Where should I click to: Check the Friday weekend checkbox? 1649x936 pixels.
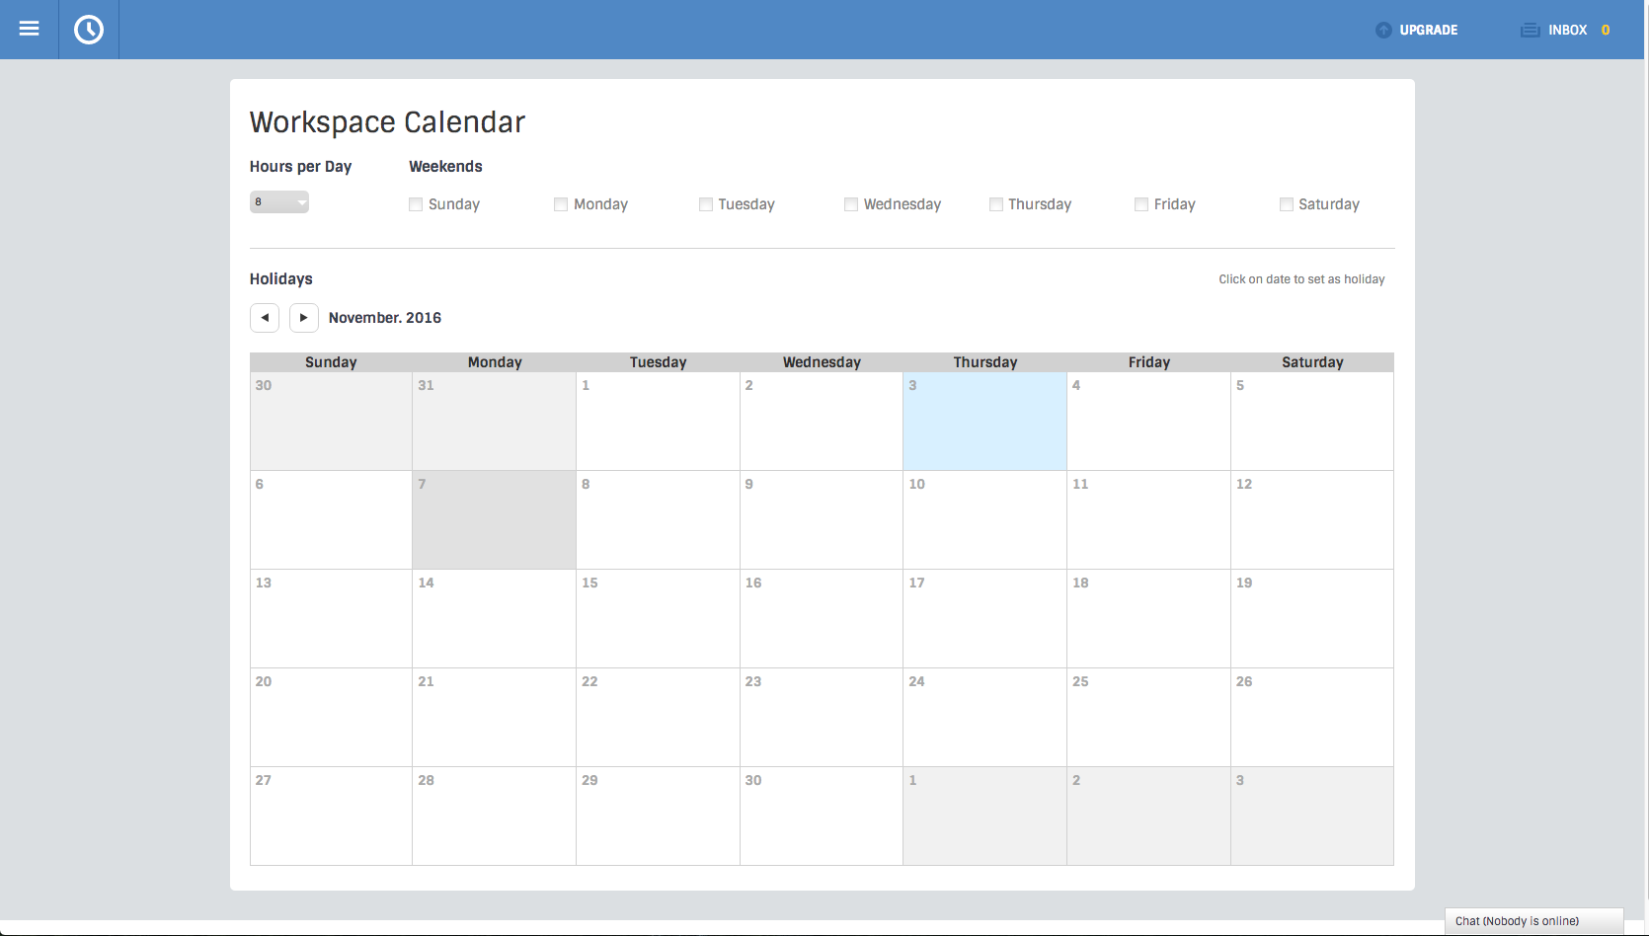1140,204
